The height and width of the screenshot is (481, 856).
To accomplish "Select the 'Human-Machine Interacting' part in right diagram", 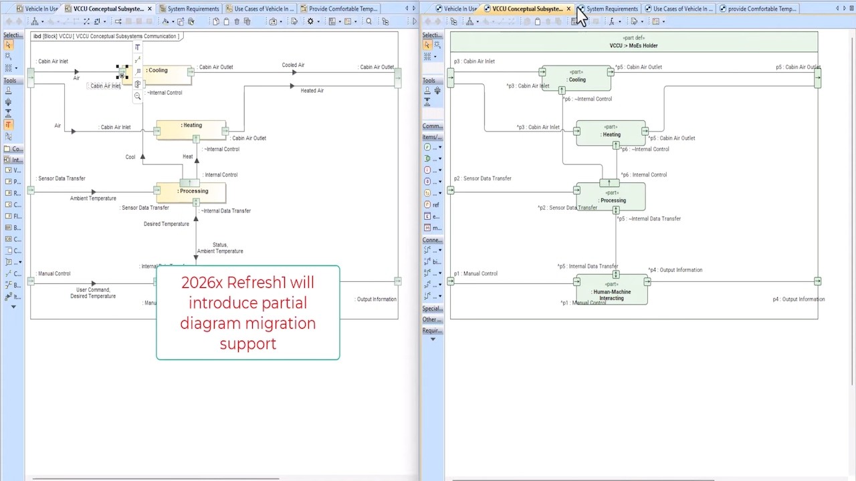I will click(x=611, y=291).
